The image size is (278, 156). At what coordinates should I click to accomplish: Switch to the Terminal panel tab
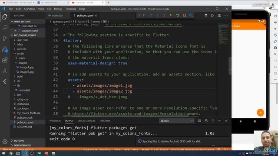click(105, 121)
